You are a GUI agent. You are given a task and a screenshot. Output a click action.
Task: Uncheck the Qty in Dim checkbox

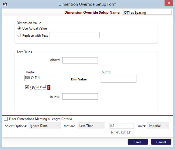click(27, 87)
